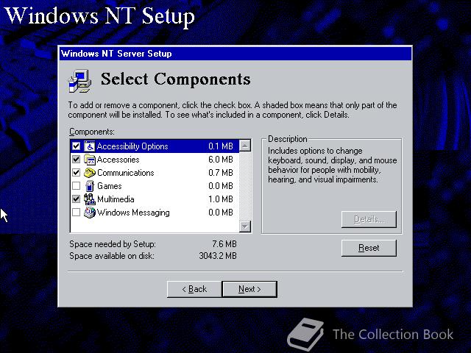Screen dimensions: 471x353
Task: Uncheck the Accessibility Options checkbox
Action: click(x=77, y=146)
